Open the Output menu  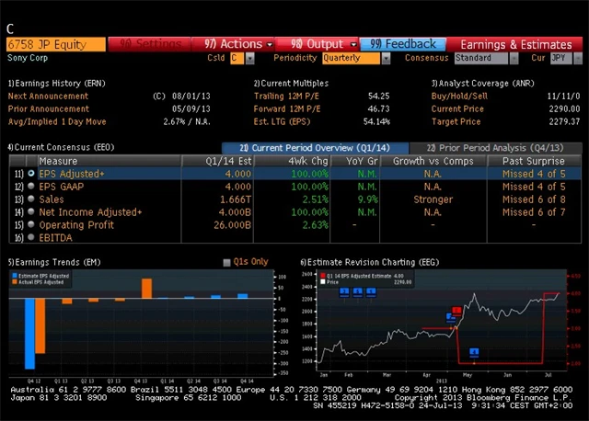pyautogui.click(x=318, y=43)
